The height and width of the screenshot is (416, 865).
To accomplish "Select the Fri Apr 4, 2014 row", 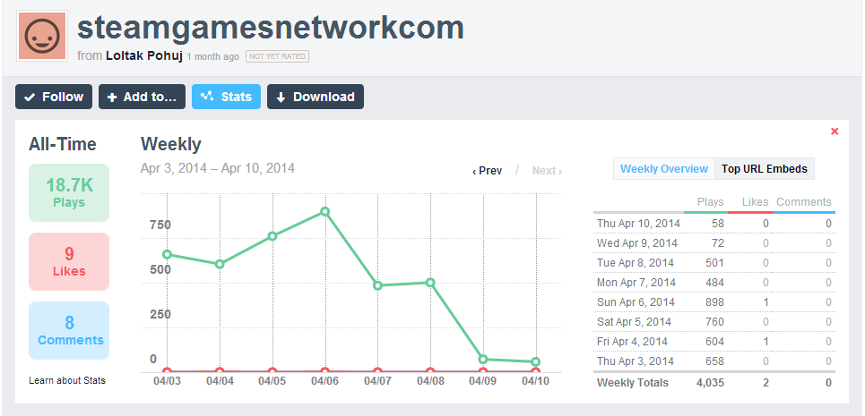I will click(714, 342).
